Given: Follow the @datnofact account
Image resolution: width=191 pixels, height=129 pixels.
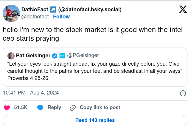Looking at the screenshot, I should pyautogui.click(x=61, y=17).
